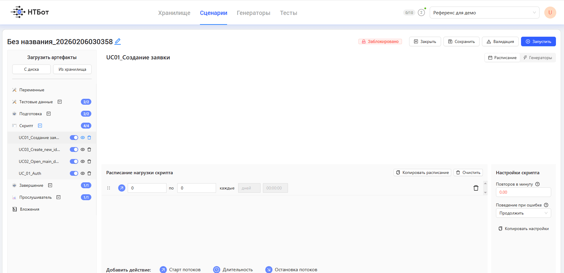564x273 pixels.
Task: View UC01_Создание заявки via eye icon
Action: click(x=83, y=138)
